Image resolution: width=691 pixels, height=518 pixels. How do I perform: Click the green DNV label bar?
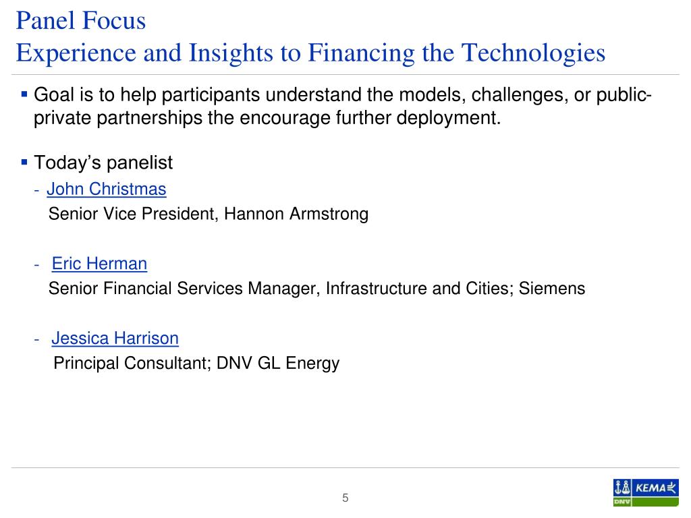pyautogui.click(x=646, y=502)
